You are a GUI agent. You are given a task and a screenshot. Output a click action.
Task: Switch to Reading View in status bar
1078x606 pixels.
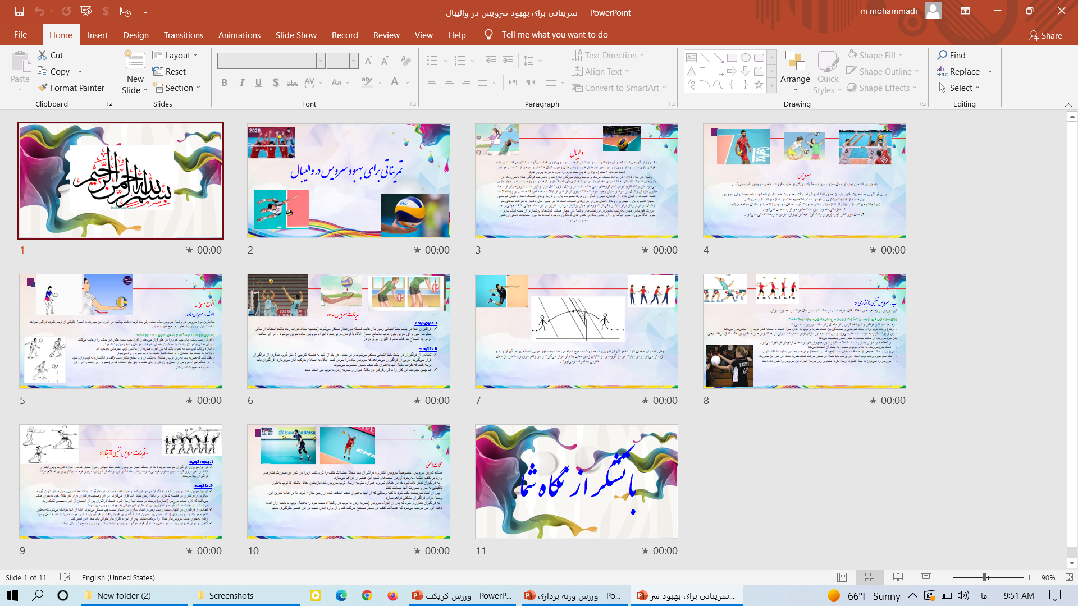pyautogui.click(x=898, y=577)
